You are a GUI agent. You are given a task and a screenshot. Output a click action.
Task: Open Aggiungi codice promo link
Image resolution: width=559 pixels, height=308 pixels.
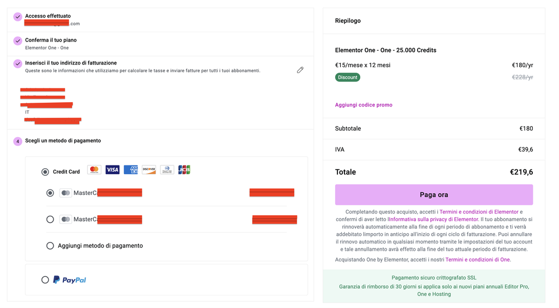click(364, 105)
